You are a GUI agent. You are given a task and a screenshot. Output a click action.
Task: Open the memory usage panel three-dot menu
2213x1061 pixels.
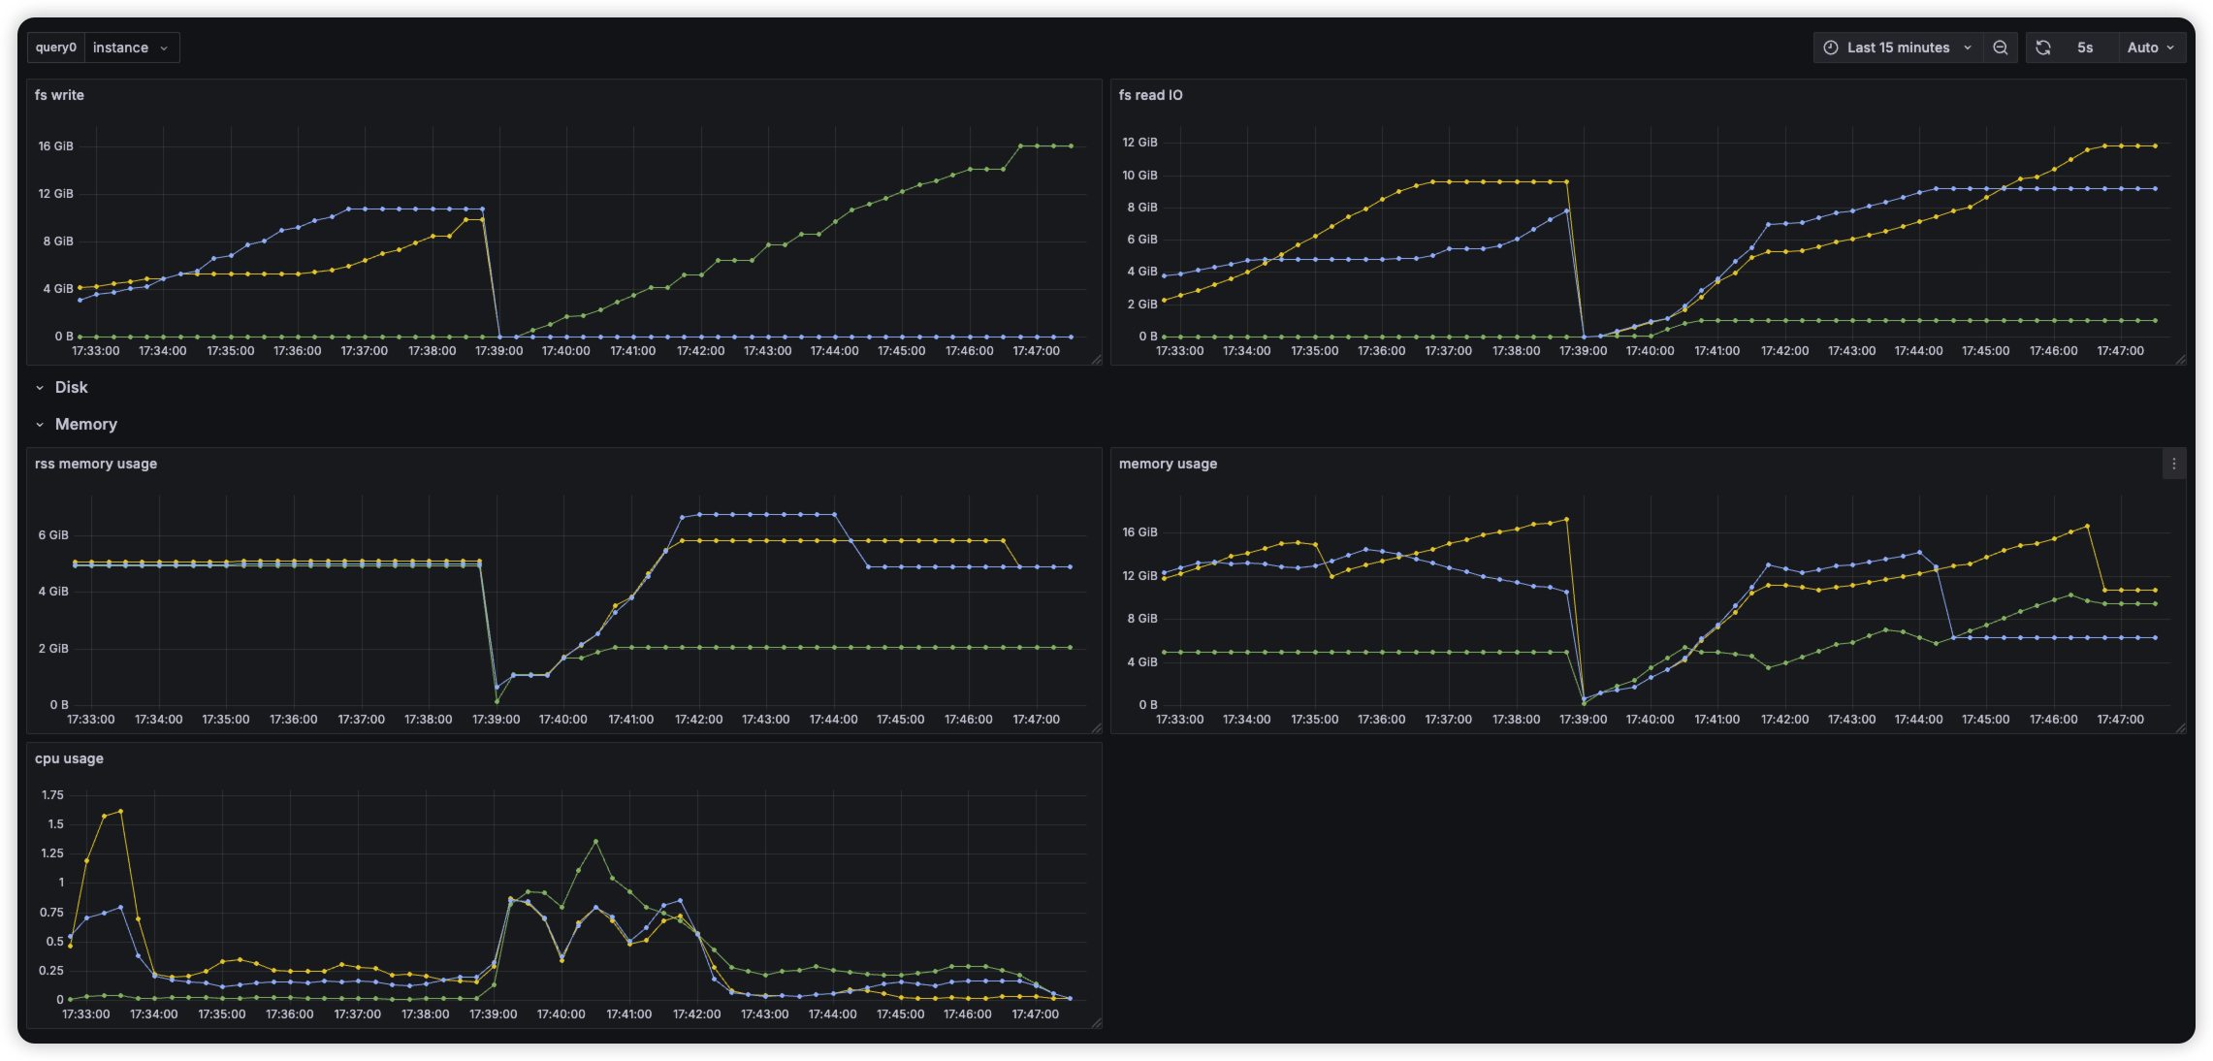pos(2173,464)
